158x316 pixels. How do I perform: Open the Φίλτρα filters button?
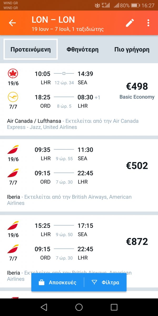click(105, 283)
